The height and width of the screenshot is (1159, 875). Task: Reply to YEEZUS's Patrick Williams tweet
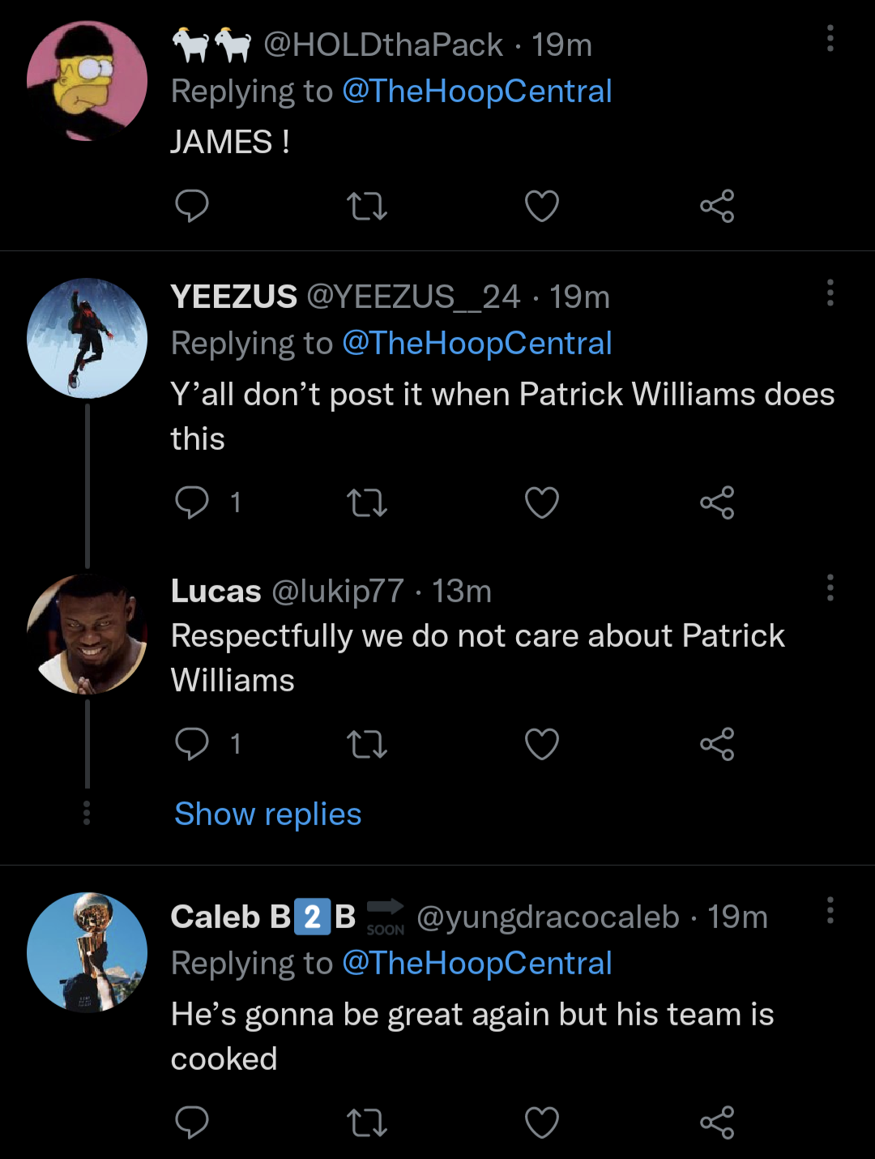click(x=192, y=503)
